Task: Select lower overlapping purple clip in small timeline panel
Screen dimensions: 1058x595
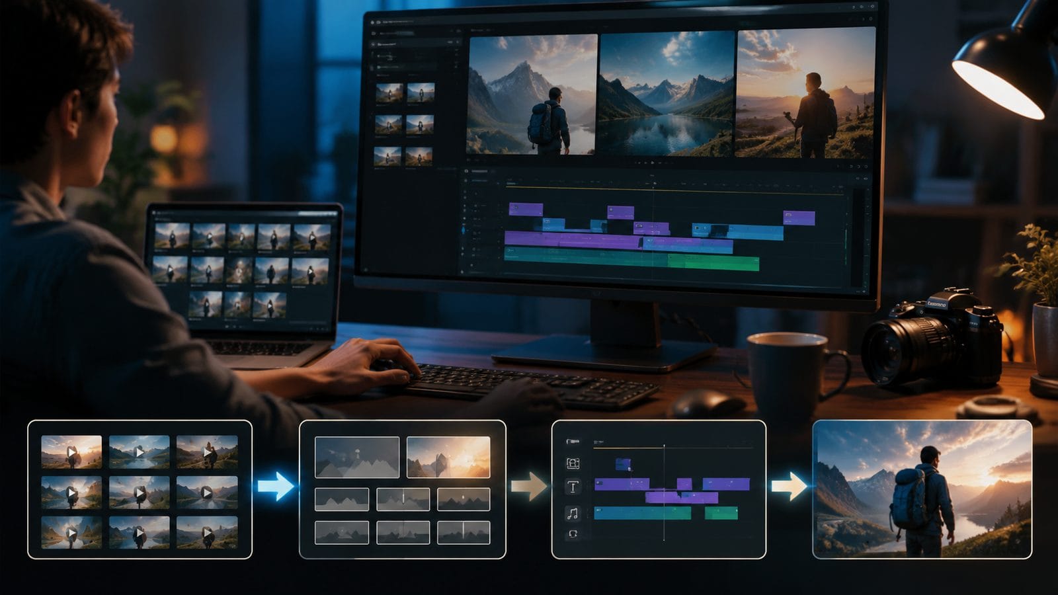Action: coord(681,497)
